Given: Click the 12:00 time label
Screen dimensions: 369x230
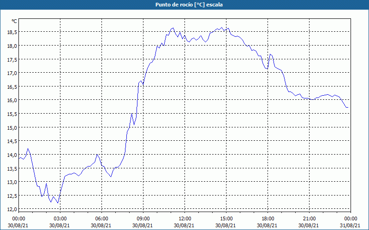Looking at the screenshot, I should pyautogui.click(x=185, y=219).
